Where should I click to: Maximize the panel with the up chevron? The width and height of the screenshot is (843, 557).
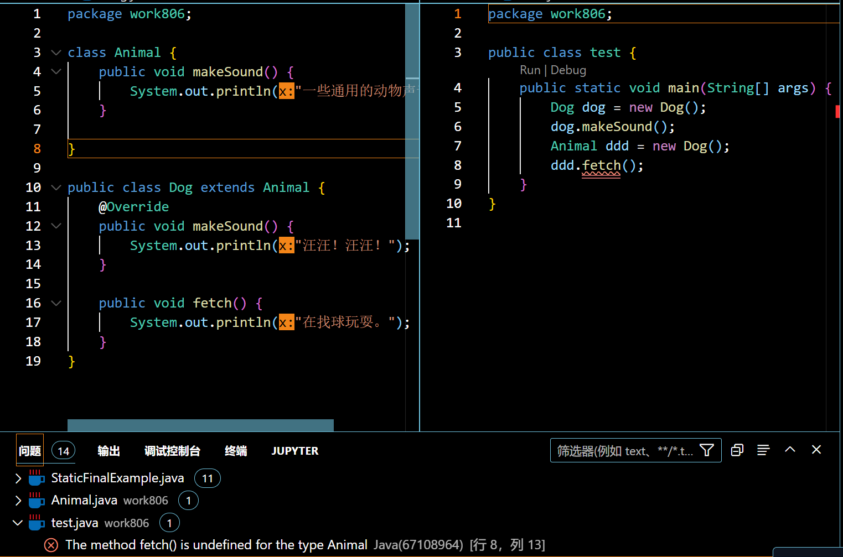pyautogui.click(x=790, y=450)
